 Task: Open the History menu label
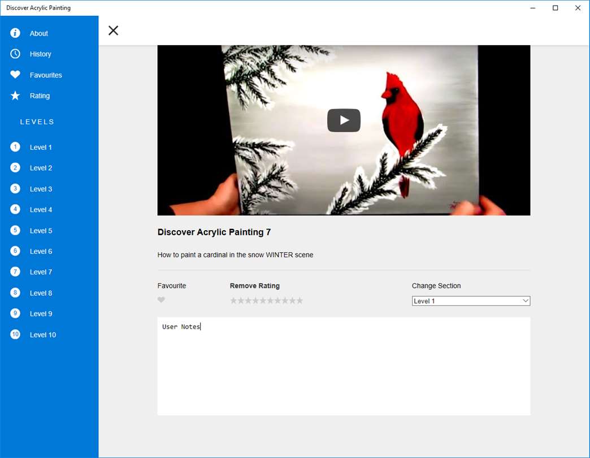40,54
